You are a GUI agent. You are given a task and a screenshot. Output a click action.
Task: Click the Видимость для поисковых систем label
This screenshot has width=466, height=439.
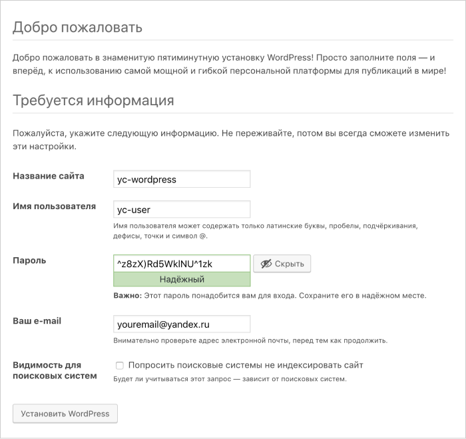55,370
